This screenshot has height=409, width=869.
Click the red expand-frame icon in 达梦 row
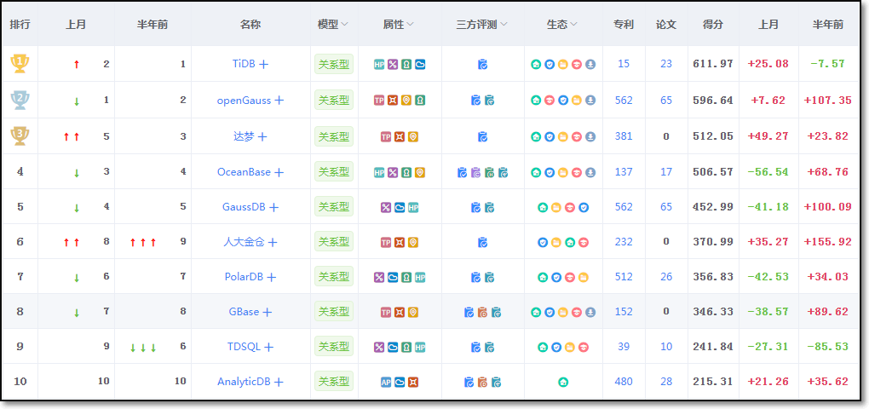[x=400, y=136]
